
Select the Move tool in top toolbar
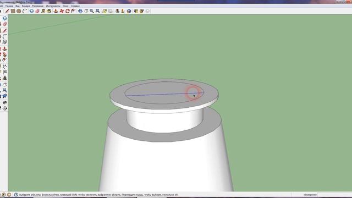pyautogui.click(x=62, y=11)
